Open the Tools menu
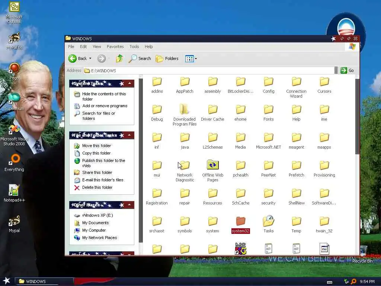The image size is (381, 286). pos(134,47)
